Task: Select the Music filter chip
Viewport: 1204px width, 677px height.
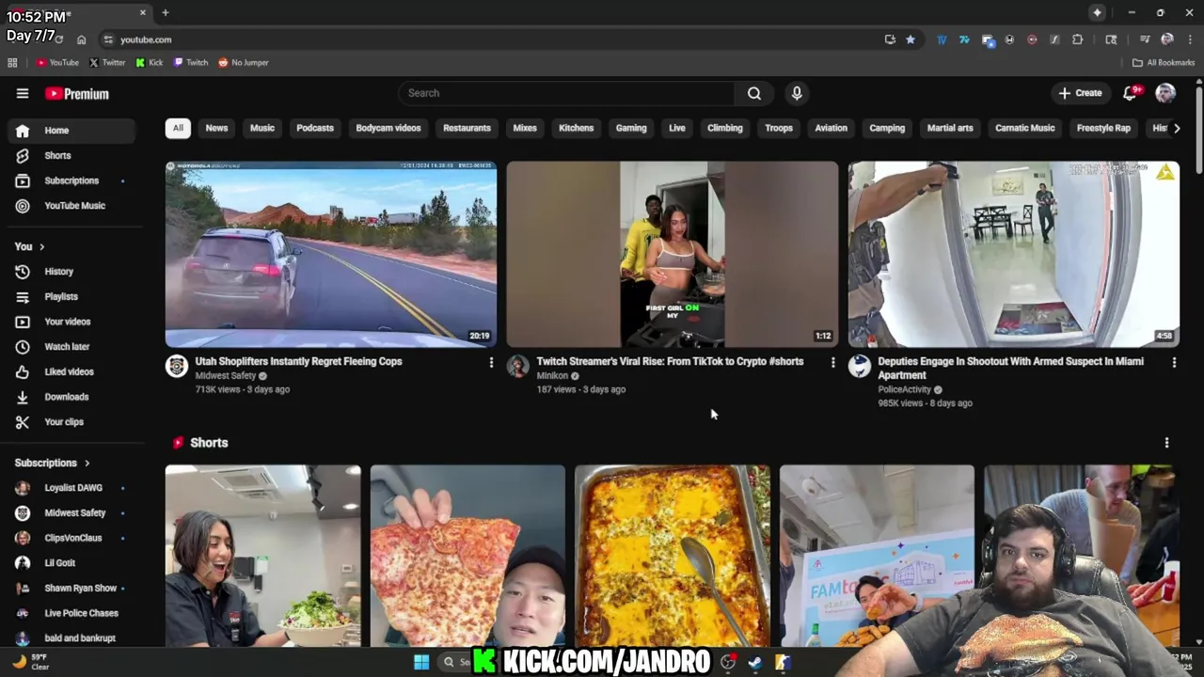Action: pos(262,128)
